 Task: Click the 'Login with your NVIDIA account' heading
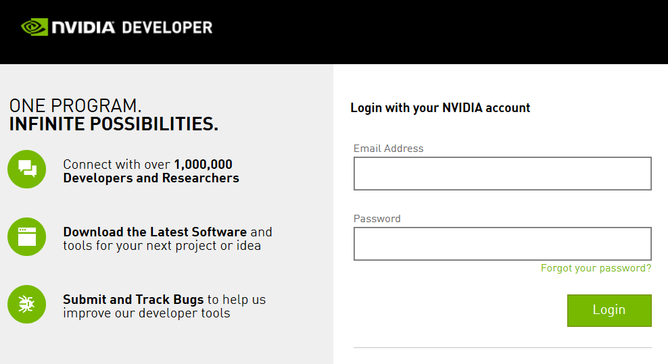tap(440, 107)
